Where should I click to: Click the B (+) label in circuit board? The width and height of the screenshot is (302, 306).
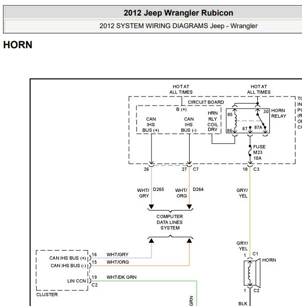pyautogui.click(x=182, y=110)
